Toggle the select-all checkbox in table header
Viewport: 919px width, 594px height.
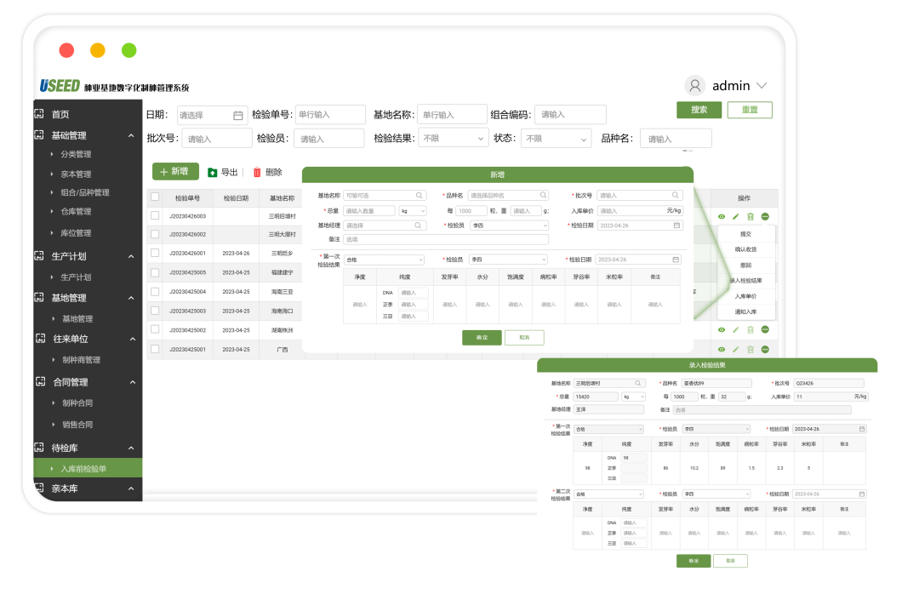tap(155, 197)
